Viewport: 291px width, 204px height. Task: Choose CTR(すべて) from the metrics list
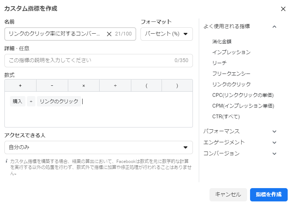click(x=226, y=116)
